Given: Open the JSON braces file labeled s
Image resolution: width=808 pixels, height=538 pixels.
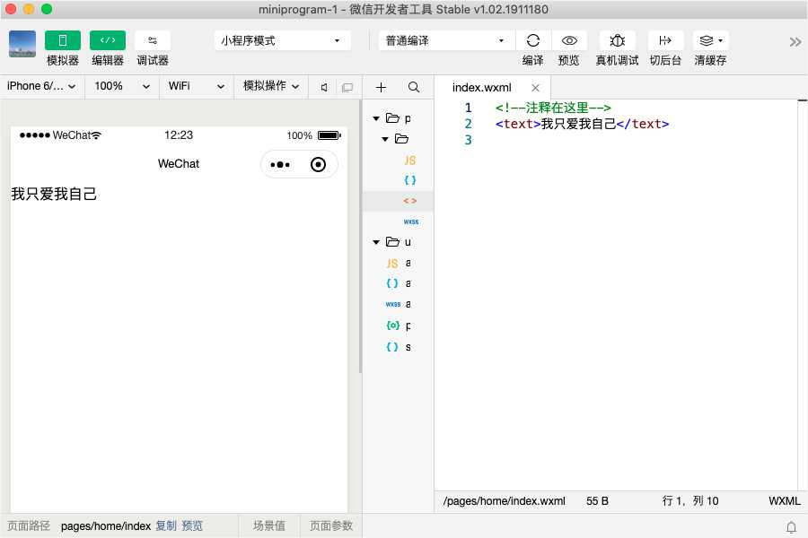Looking at the screenshot, I should point(398,347).
